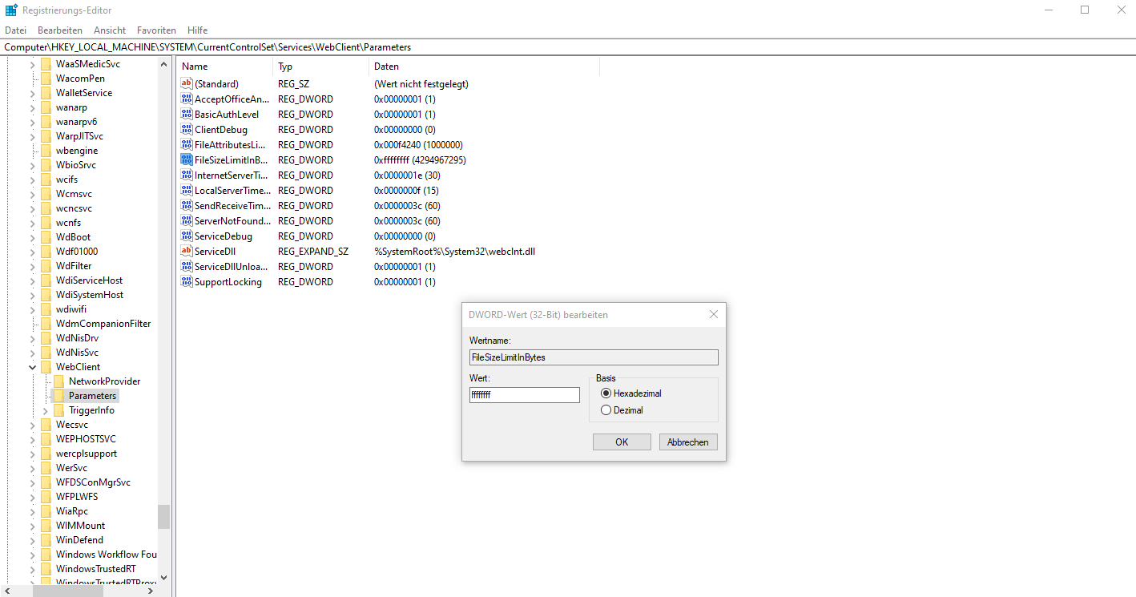The width and height of the screenshot is (1136, 597).
Task: Click the WdBoot folder icon
Action: pos(46,237)
